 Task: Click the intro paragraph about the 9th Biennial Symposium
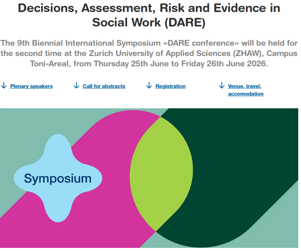tap(149, 54)
